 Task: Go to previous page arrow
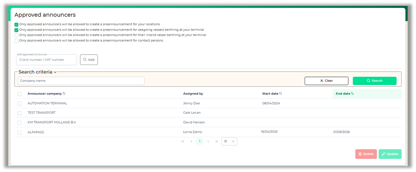(191, 141)
